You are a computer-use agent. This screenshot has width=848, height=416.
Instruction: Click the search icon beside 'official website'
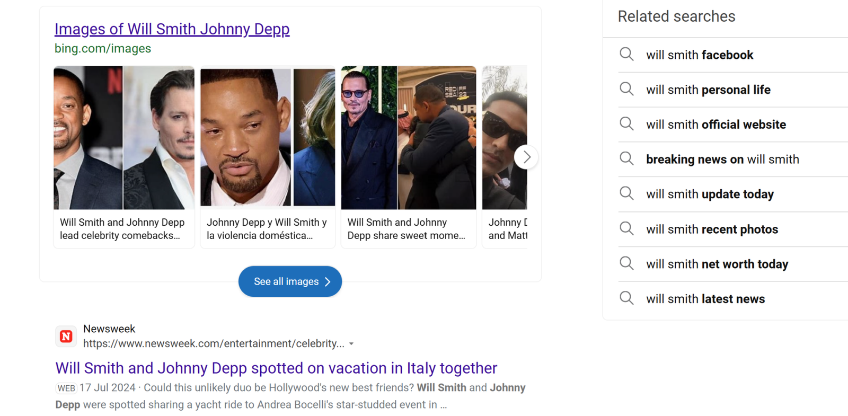(626, 125)
